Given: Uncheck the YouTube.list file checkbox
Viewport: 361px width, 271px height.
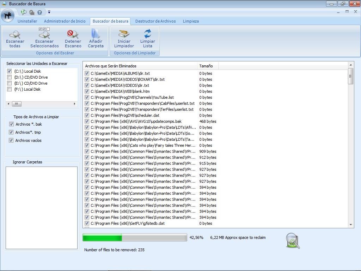Looking at the screenshot, I should [87, 97].
